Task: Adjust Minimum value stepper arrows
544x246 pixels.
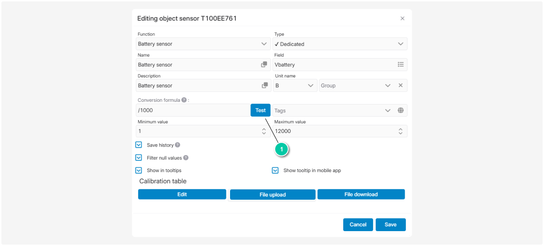Action: (264, 131)
